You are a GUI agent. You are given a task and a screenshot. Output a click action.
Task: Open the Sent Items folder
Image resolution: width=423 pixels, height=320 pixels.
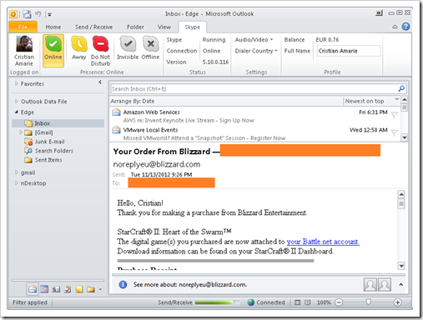point(43,160)
